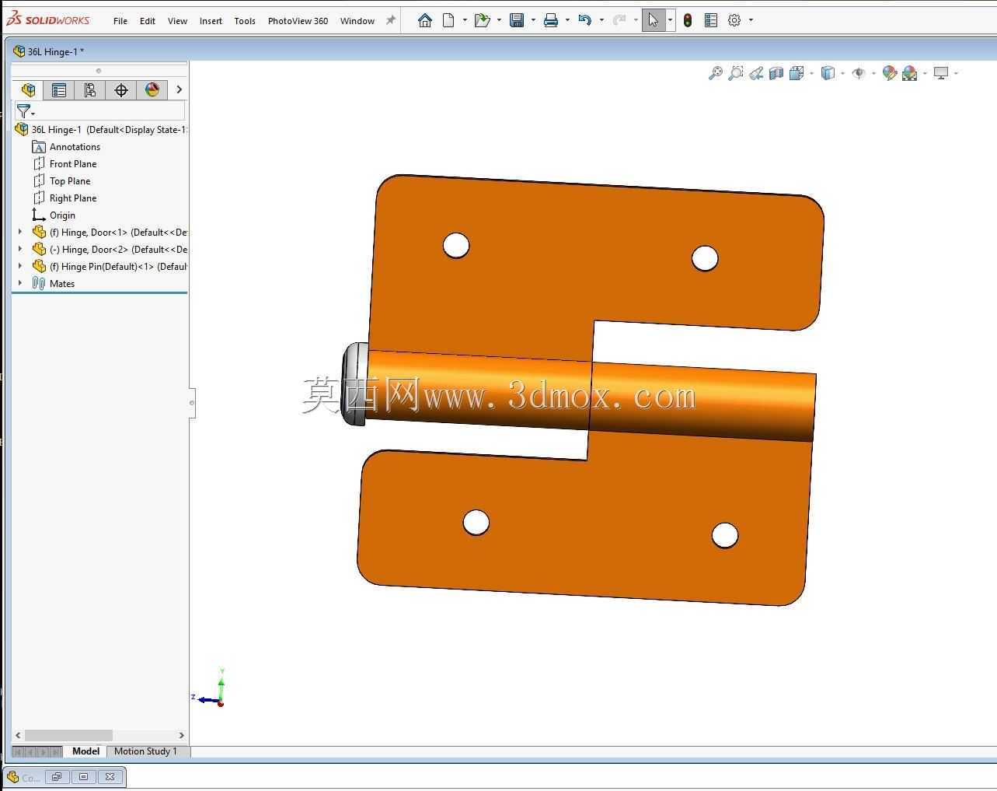997x791 pixels.
Task: Click the Print icon
Action: [551, 20]
